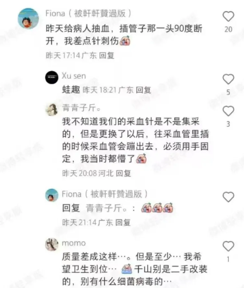The image size is (244, 288).
Task: Open momo username link
Action: 74,243
